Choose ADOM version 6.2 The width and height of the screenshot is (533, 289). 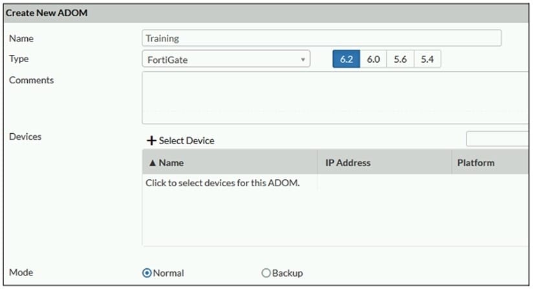tap(346, 59)
